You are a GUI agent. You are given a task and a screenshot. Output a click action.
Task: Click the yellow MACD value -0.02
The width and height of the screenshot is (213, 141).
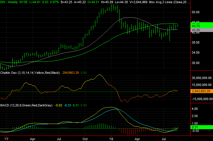click(59, 105)
